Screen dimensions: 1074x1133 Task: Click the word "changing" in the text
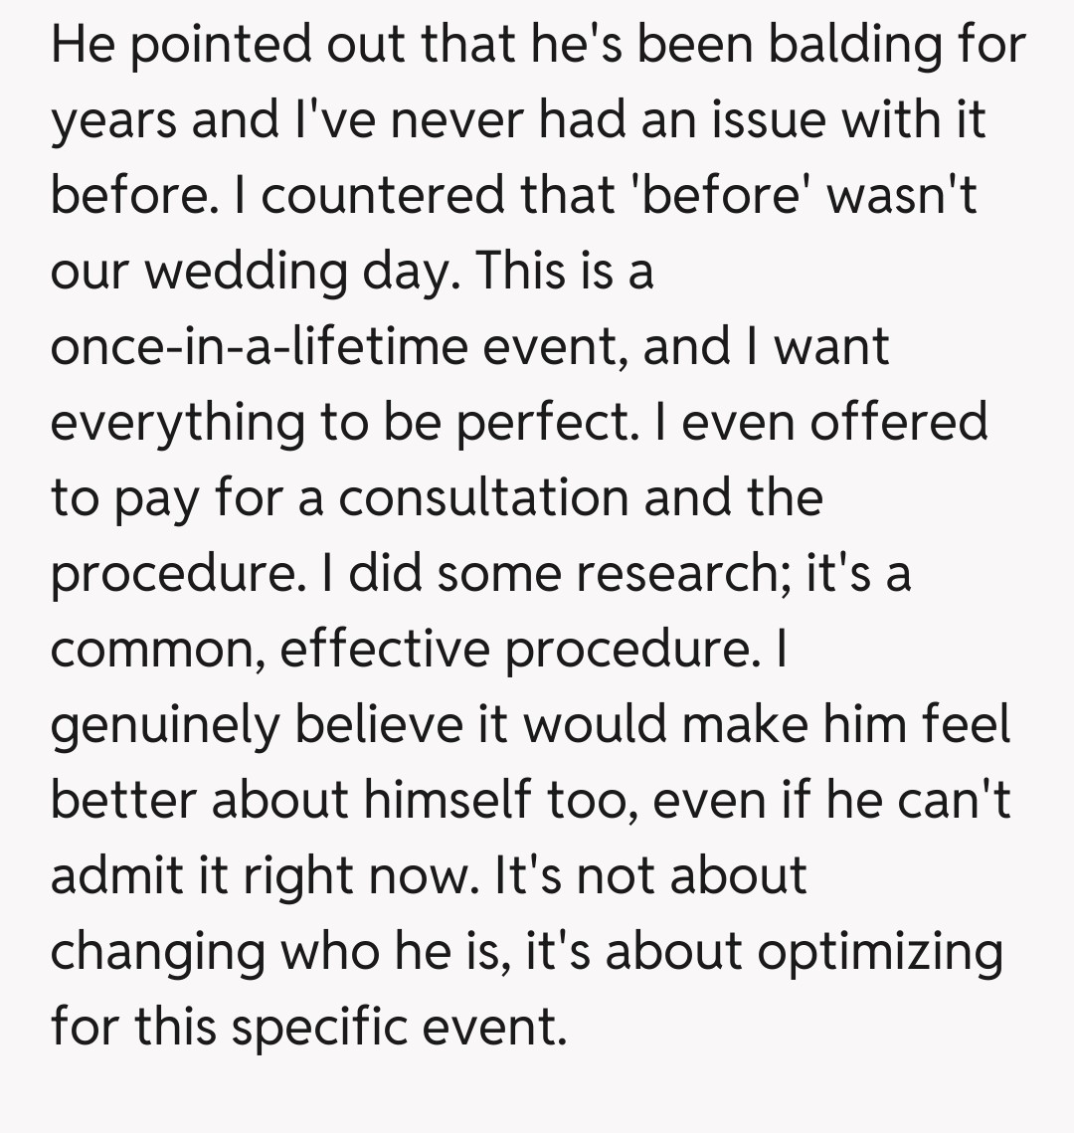click(x=157, y=951)
